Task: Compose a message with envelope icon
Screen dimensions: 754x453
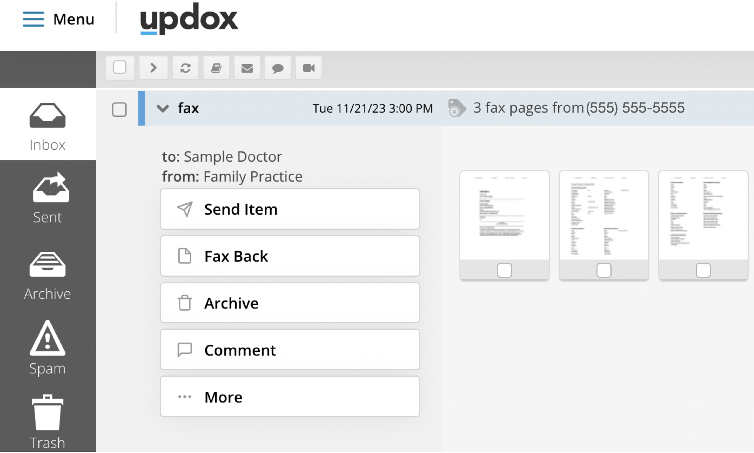Action: [x=247, y=68]
